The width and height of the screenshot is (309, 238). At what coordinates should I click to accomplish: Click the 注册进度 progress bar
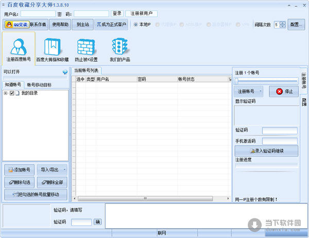click(x=266, y=166)
